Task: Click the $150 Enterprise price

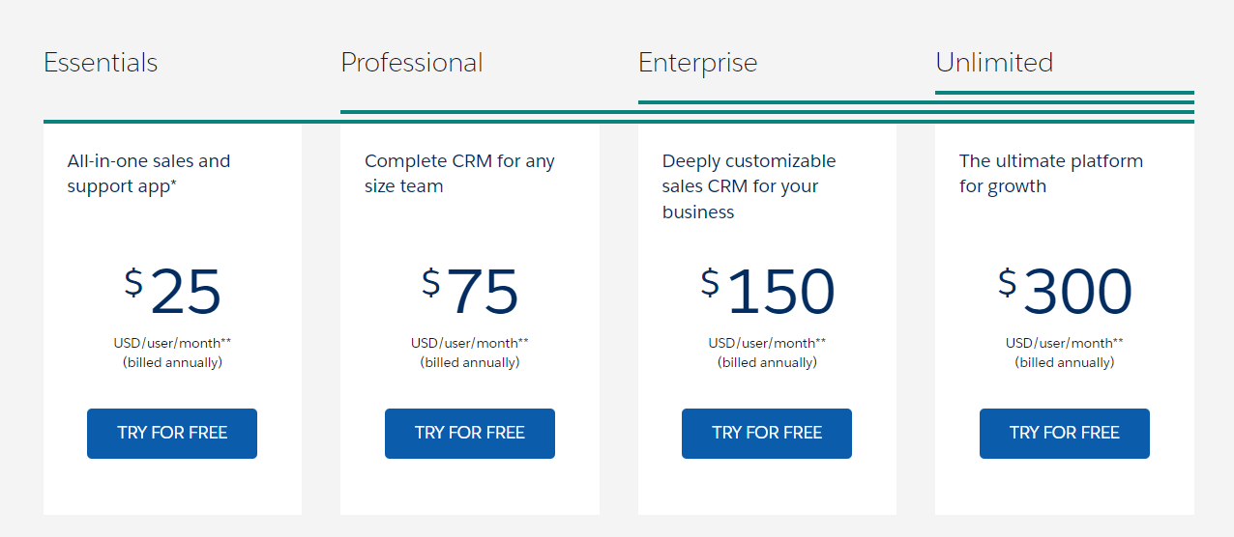Action: pos(768,292)
